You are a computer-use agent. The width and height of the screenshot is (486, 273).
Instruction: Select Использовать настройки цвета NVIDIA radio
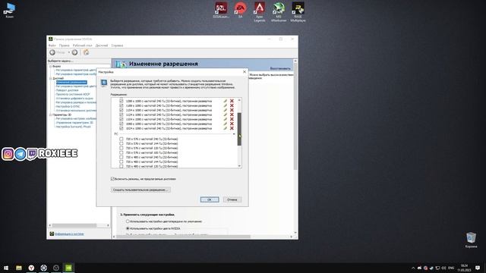[x=128, y=228]
